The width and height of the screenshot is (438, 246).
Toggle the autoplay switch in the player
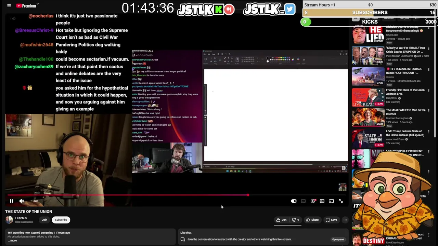pyautogui.click(x=294, y=201)
